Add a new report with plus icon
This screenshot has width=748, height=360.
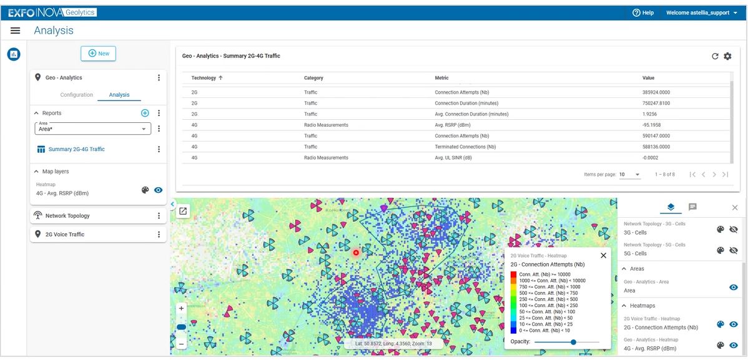(x=145, y=113)
